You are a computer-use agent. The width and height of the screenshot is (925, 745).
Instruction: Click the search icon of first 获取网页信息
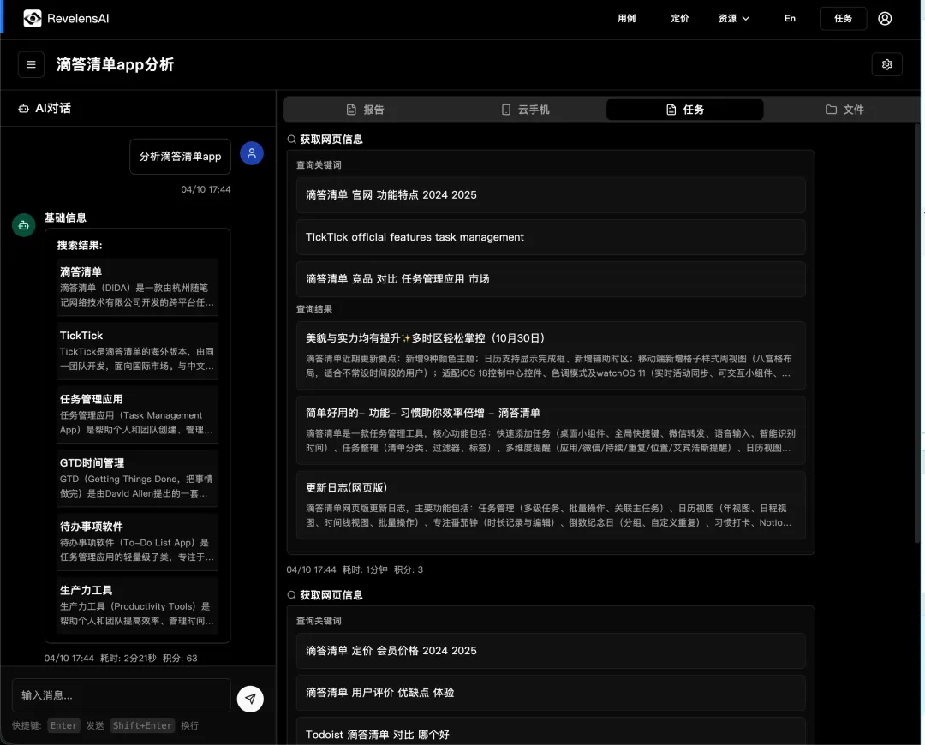click(x=291, y=140)
